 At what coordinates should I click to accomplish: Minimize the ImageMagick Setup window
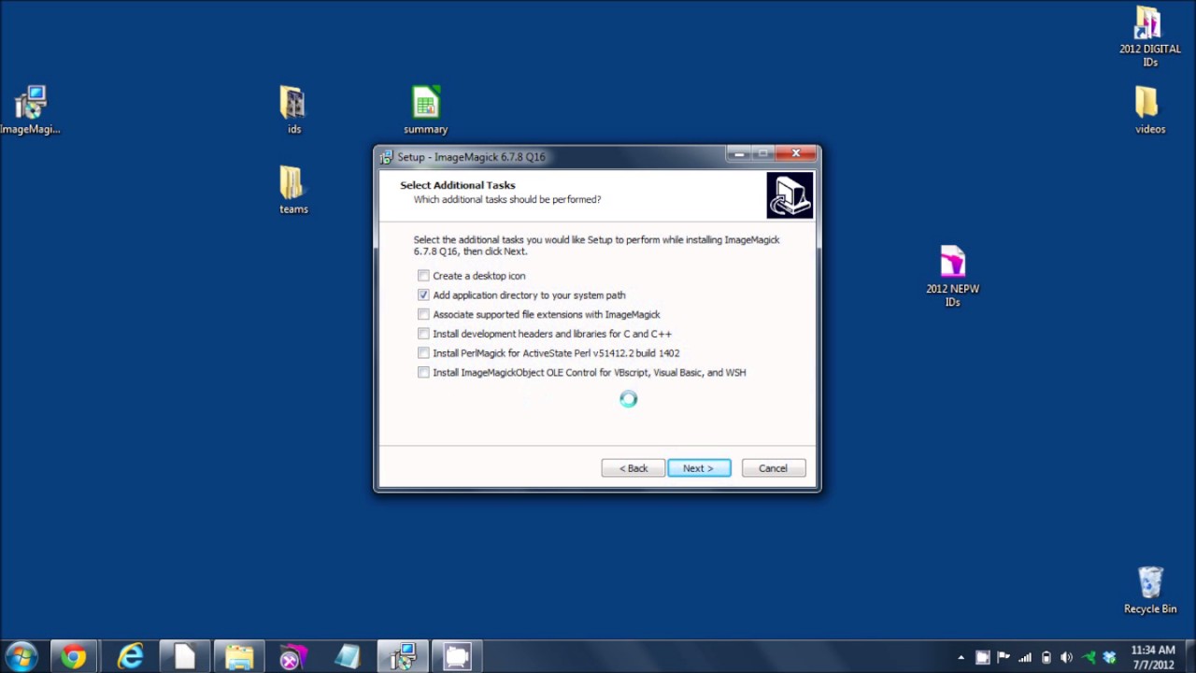(x=738, y=153)
